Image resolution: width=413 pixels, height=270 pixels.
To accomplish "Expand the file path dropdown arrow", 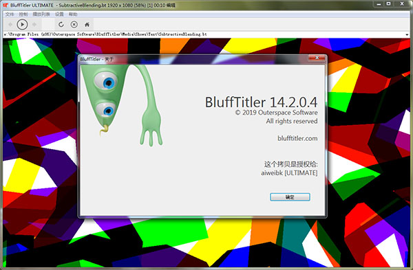I will click(x=407, y=34).
